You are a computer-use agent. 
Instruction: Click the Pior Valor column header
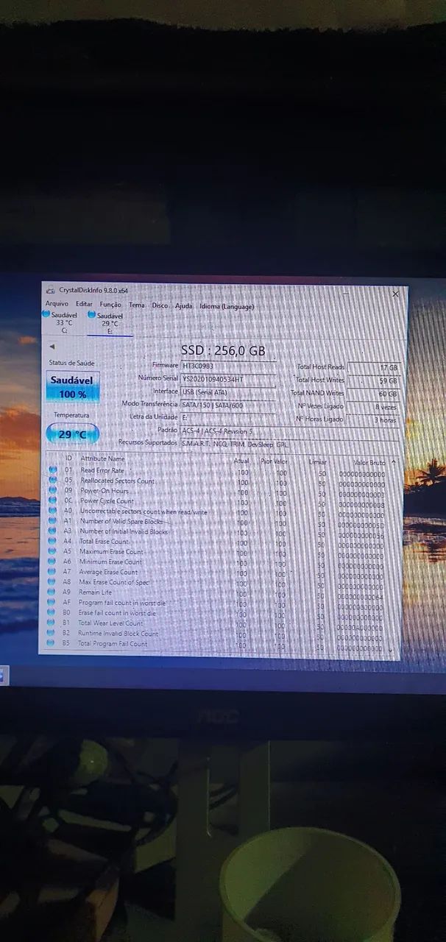coord(275,461)
